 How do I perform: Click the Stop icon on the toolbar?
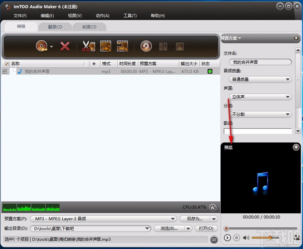point(180,46)
